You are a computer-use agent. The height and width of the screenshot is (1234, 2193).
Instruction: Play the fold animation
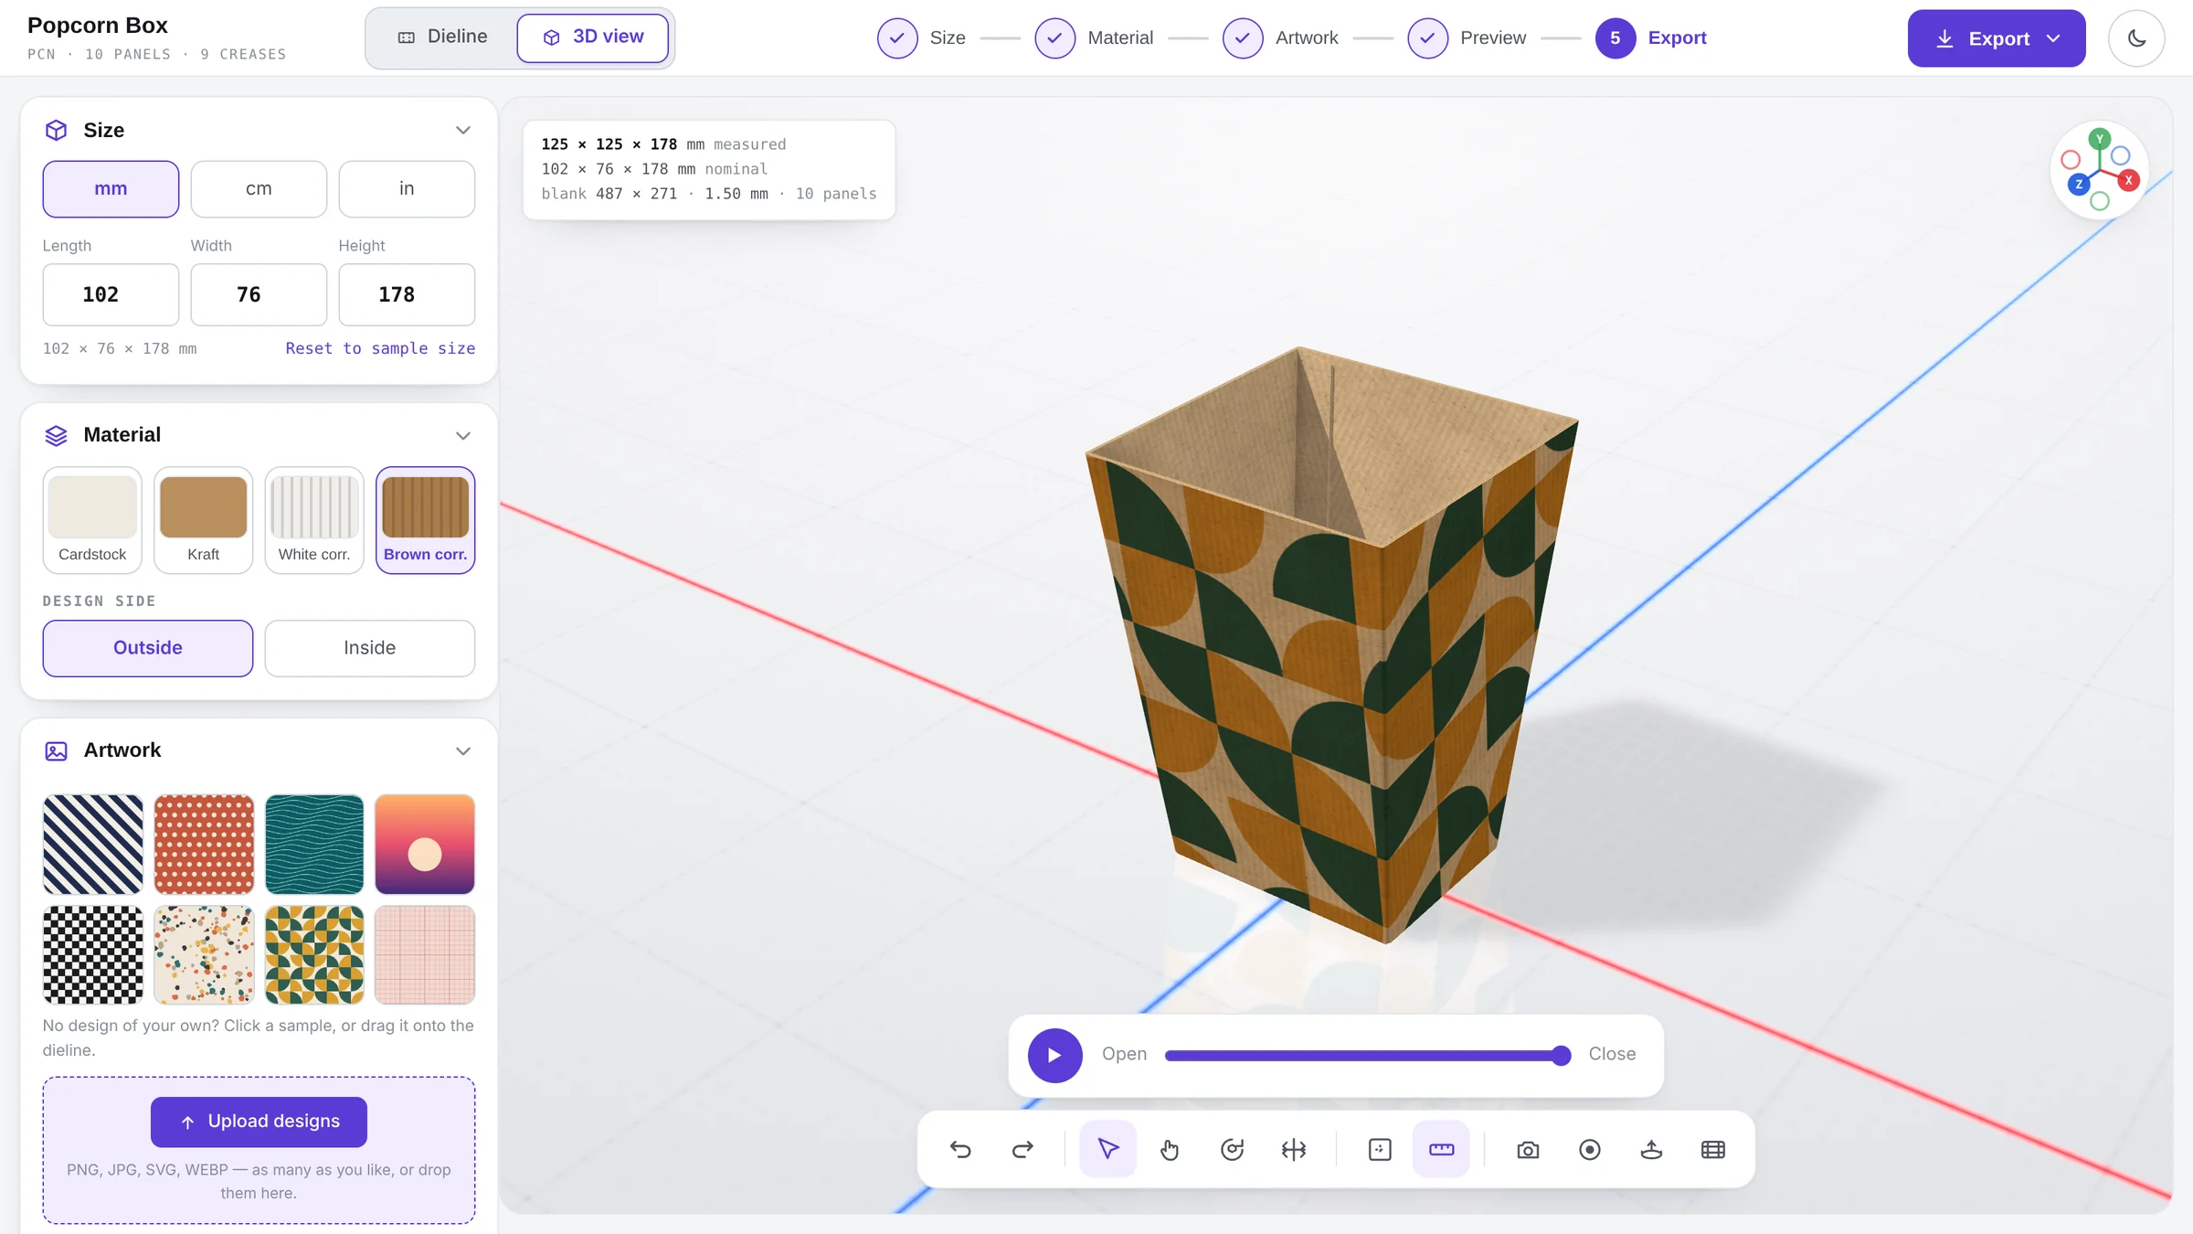[1054, 1055]
